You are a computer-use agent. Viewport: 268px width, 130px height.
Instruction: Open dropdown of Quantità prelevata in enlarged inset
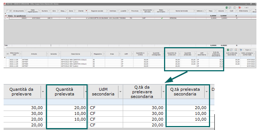86,91
